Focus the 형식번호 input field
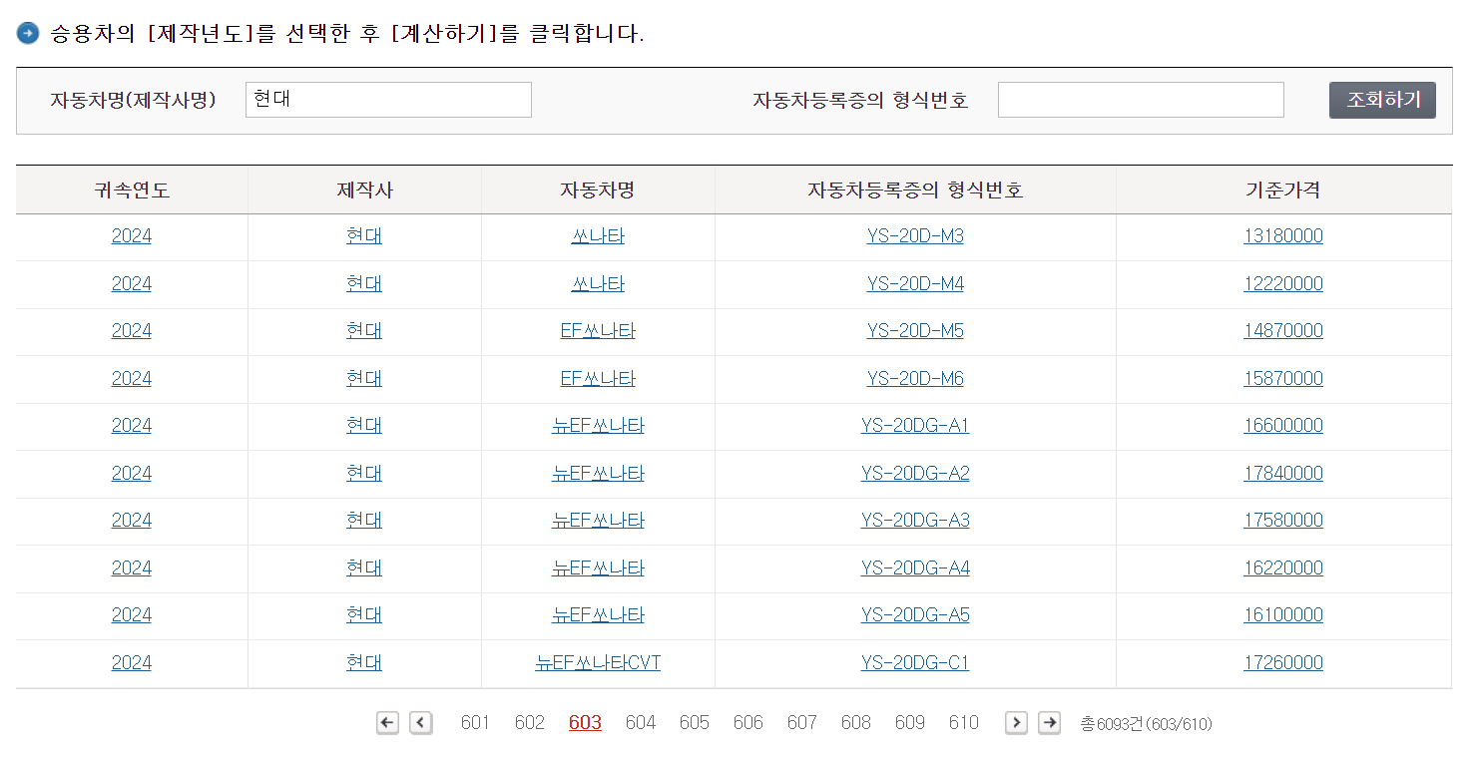 click(1141, 100)
